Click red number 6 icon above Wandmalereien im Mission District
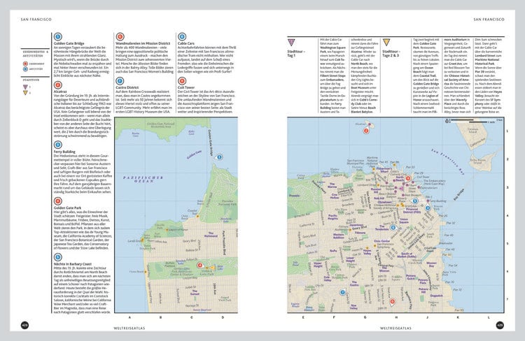This screenshot has height=341, width=525. [x=120, y=37]
